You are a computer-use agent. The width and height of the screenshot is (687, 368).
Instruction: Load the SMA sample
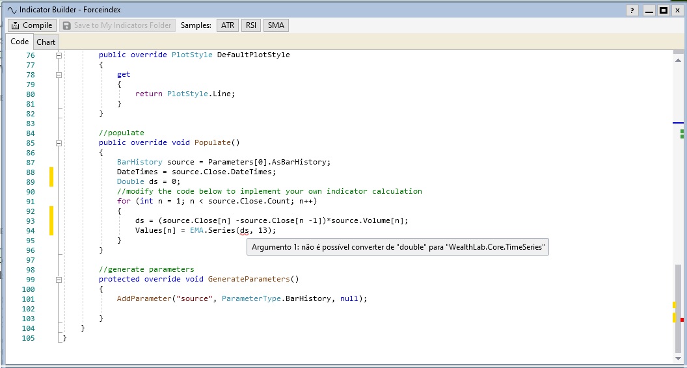[x=276, y=25]
